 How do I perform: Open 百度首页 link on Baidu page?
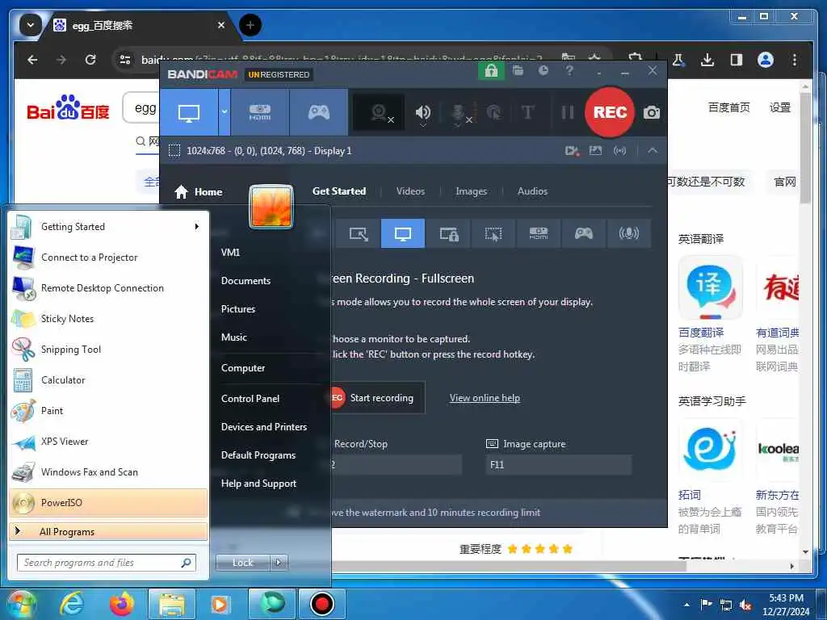coord(729,107)
